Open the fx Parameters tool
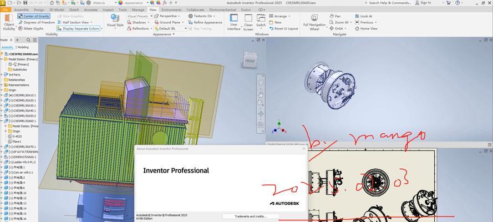493x222 pixels. point(165,3)
